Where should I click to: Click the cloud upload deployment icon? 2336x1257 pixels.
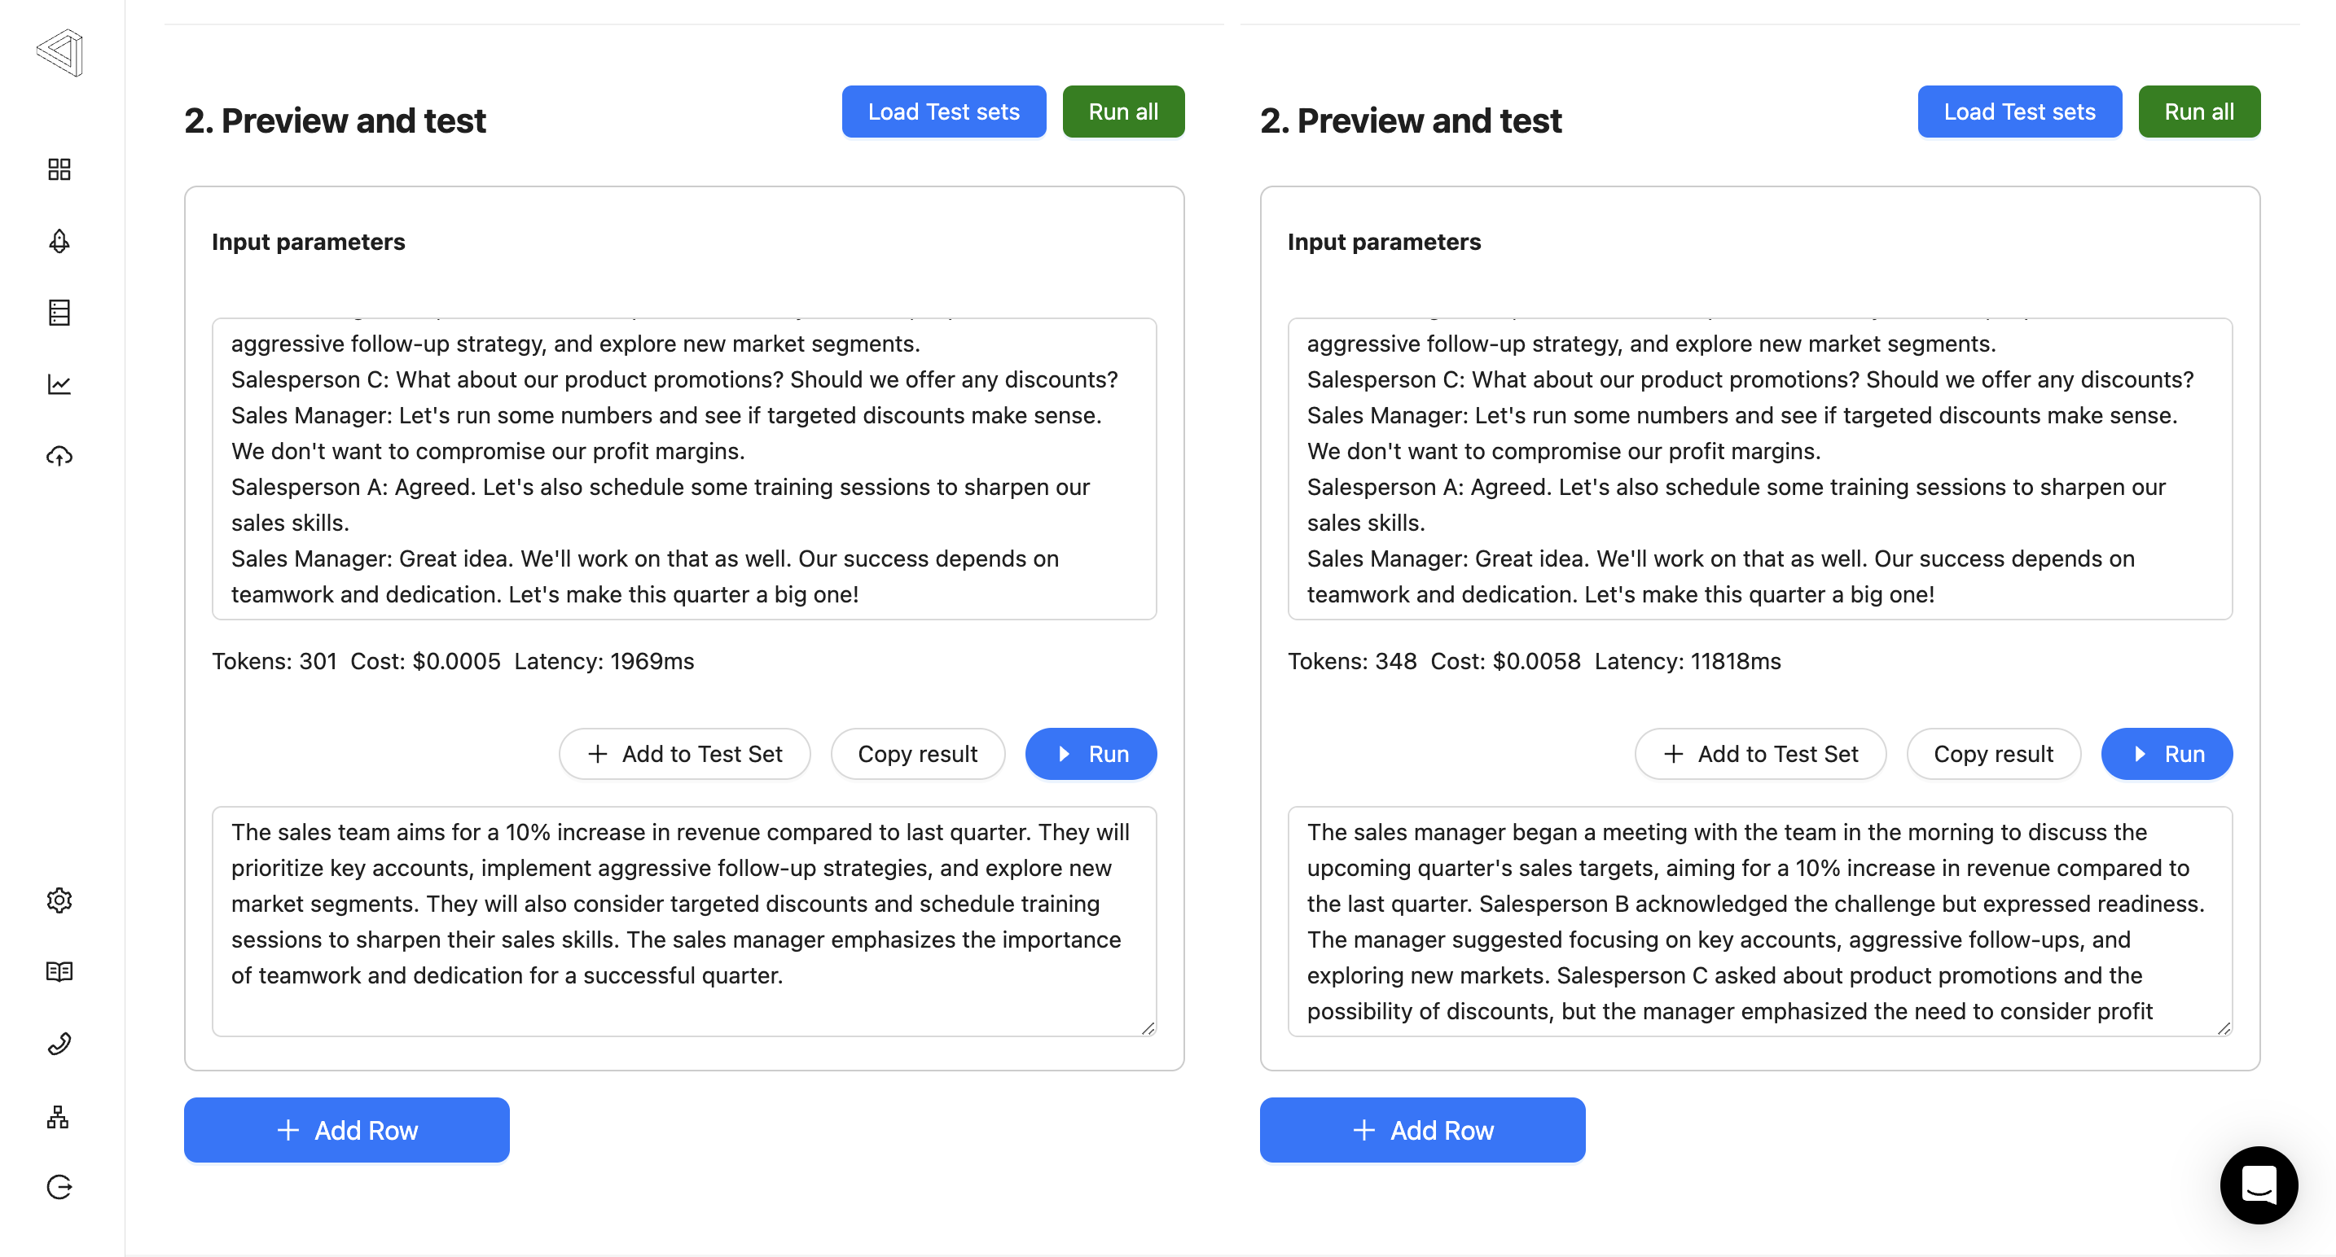pyautogui.click(x=59, y=456)
